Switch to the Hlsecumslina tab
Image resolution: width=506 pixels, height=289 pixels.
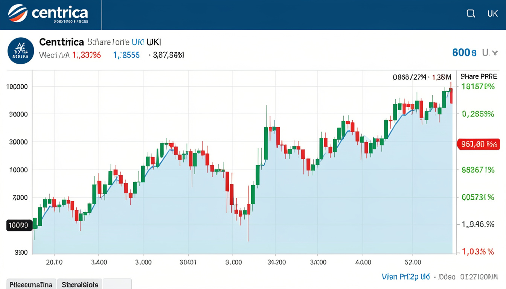31,284
